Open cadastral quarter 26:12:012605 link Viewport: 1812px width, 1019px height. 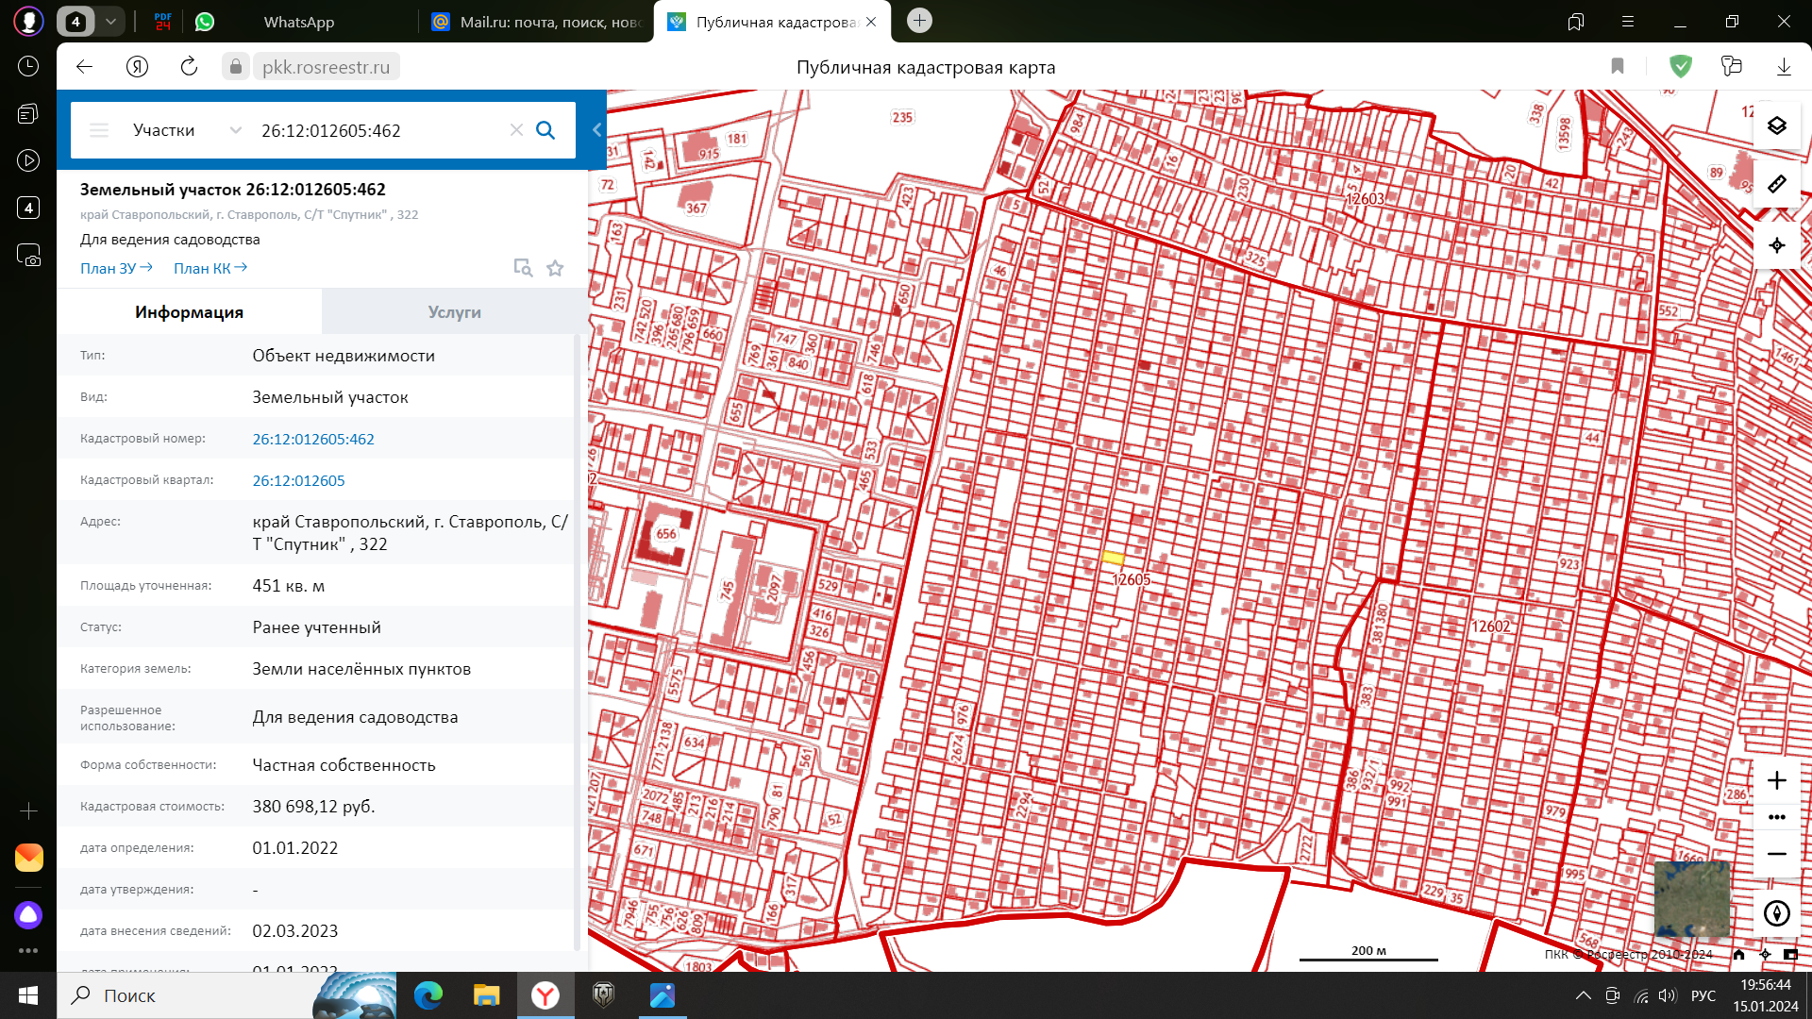point(298,480)
